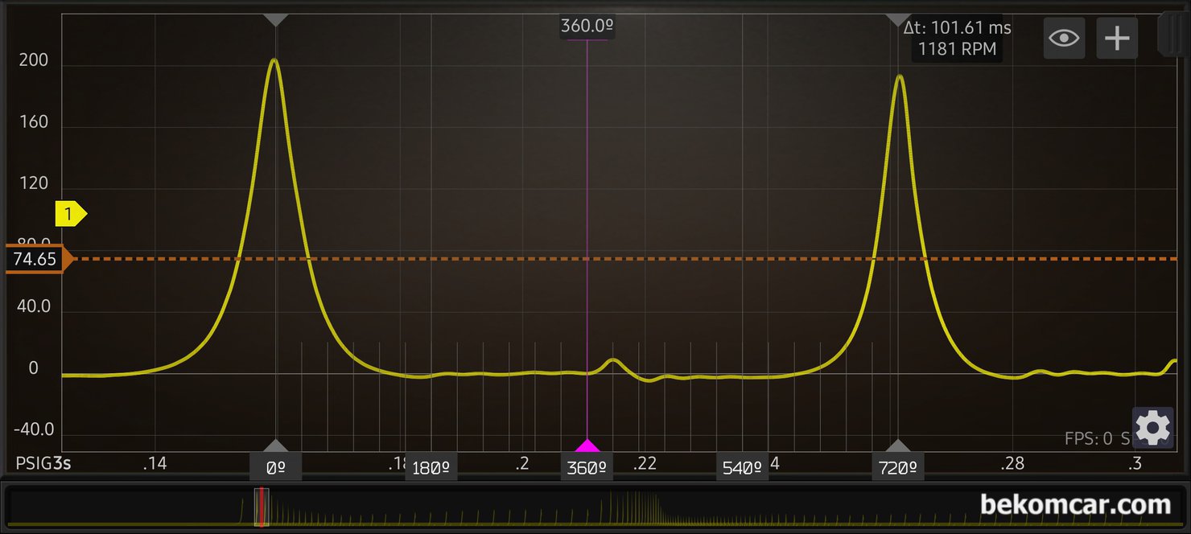Click the gray 720º marker triangle at bottom
Screen dimensions: 1191x534
tap(898, 446)
